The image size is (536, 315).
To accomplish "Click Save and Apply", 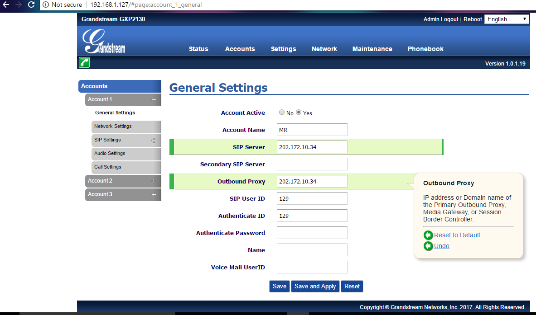I will coord(315,286).
